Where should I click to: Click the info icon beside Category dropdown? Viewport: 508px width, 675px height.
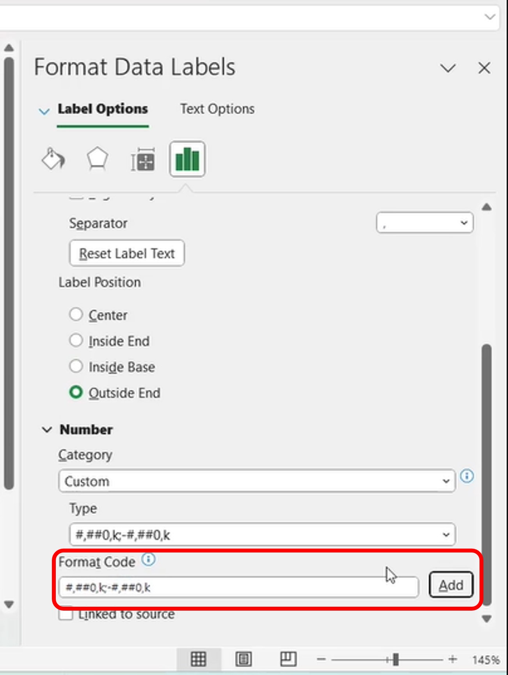point(467,476)
